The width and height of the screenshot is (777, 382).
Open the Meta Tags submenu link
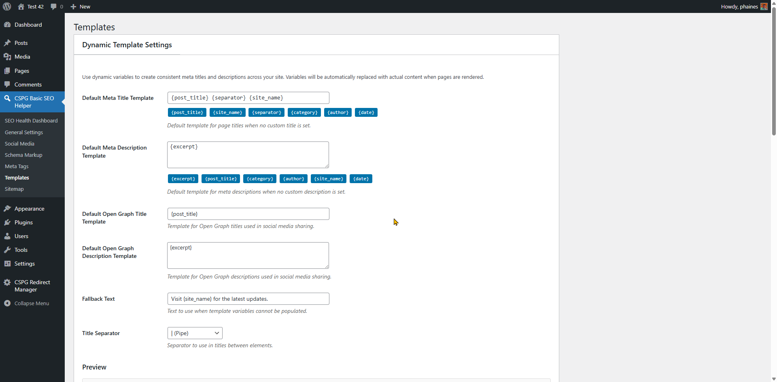coord(16,166)
